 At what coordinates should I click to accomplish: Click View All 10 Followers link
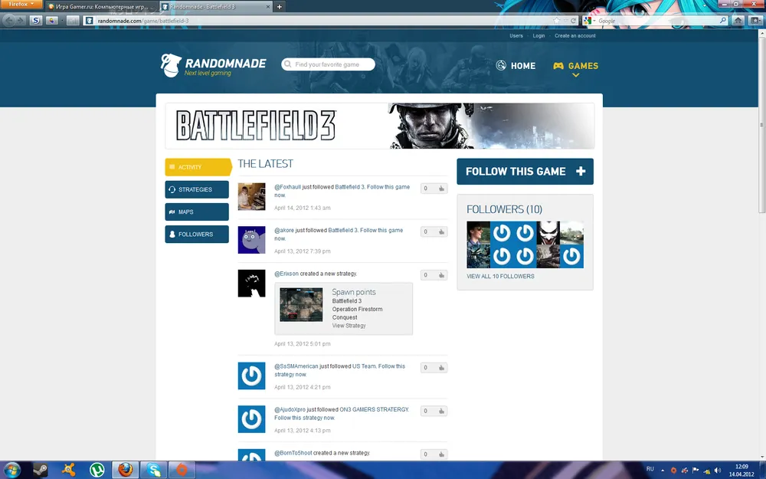click(500, 277)
